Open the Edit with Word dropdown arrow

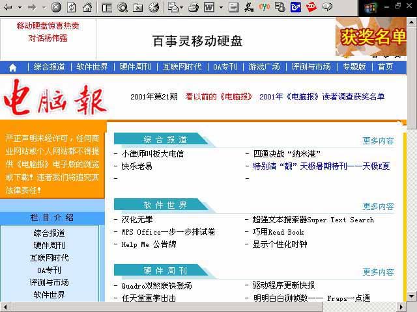221,7
